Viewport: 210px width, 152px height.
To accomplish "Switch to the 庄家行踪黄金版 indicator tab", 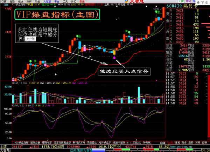I will pyautogui.click(x=62, y=143).
